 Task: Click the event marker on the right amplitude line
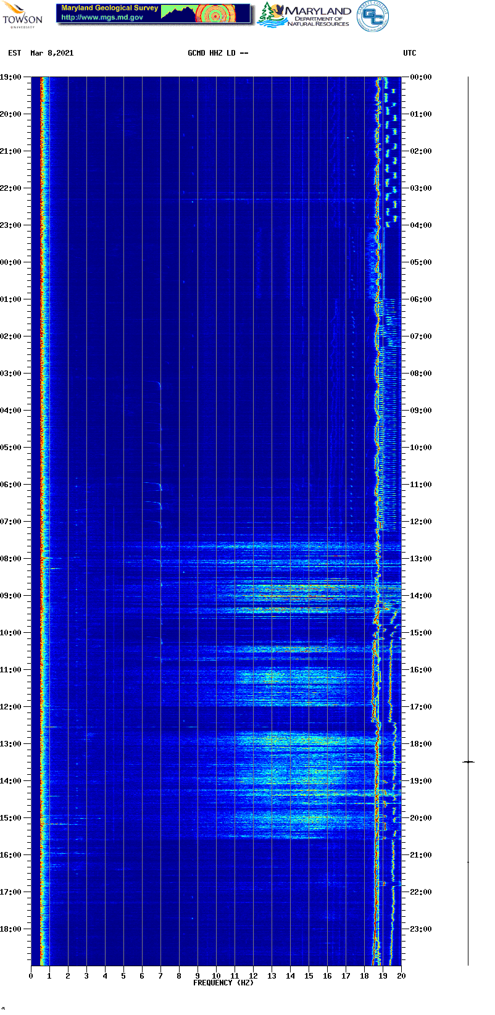pyautogui.click(x=468, y=762)
